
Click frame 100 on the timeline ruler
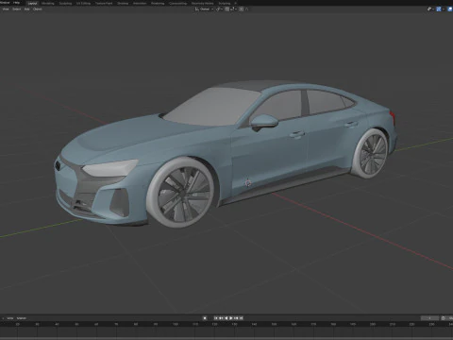(176, 324)
